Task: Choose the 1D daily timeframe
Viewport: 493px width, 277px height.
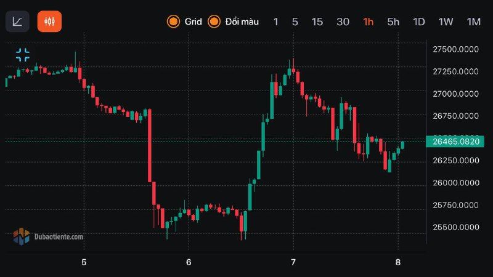Action: (x=419, y=22)
